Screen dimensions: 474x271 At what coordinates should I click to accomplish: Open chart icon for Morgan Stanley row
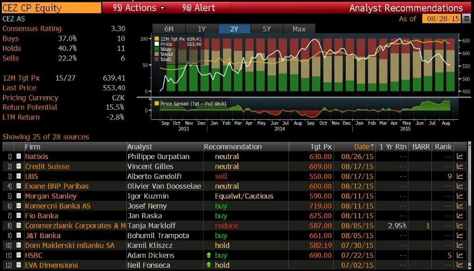[x=460, y=196]
